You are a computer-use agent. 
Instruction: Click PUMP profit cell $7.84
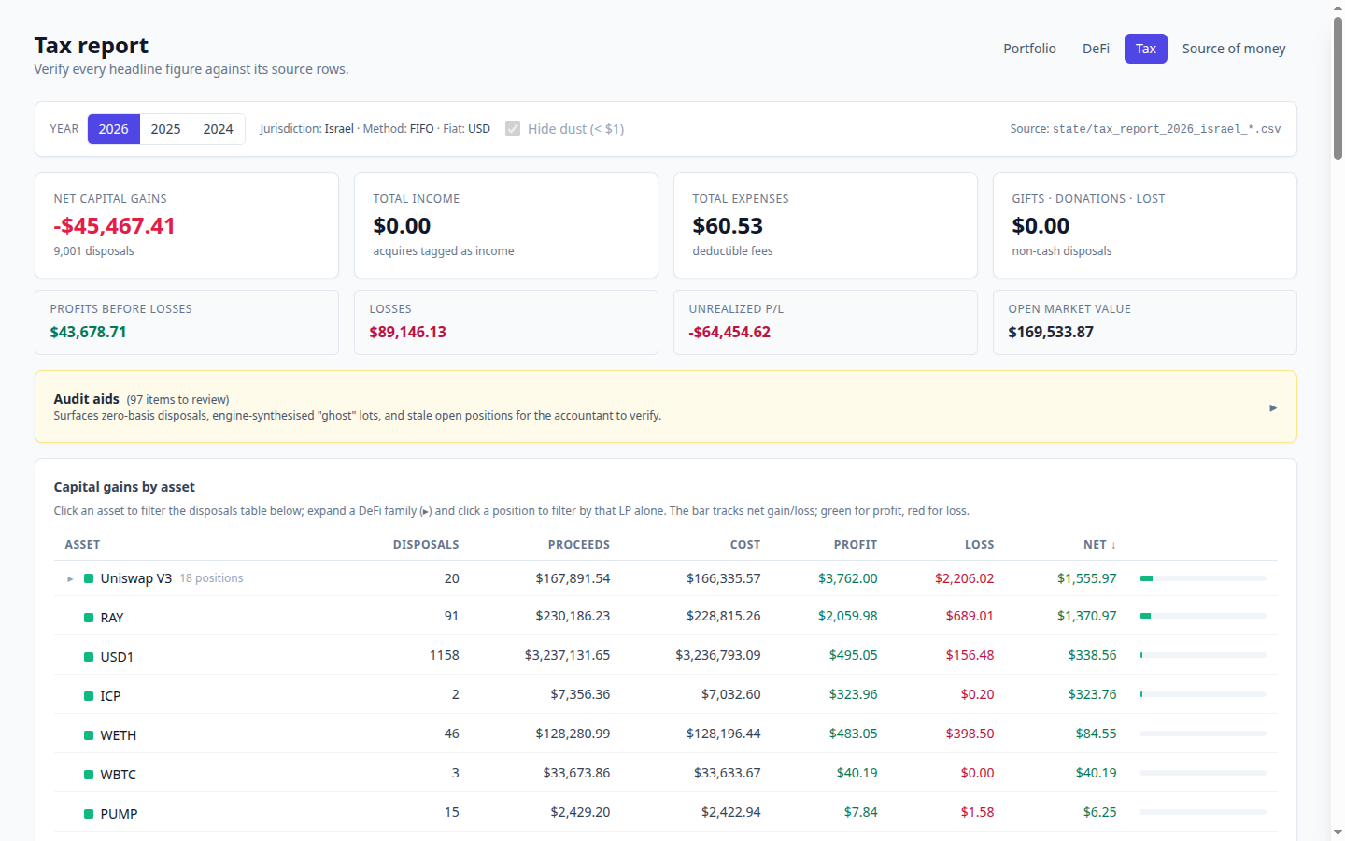860,812
